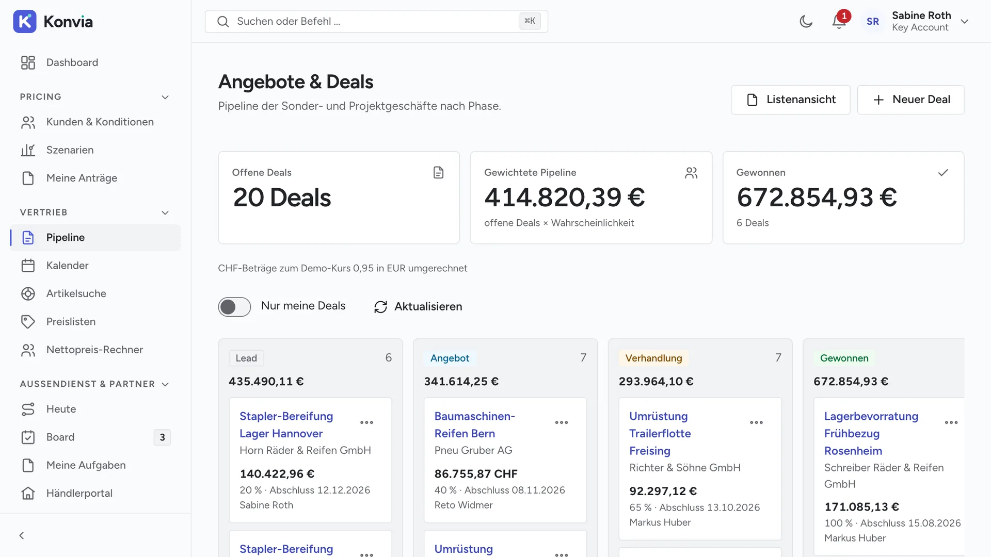Click the Lead column label
Screen dimensions: 991x557
click(x=246, y=358)
